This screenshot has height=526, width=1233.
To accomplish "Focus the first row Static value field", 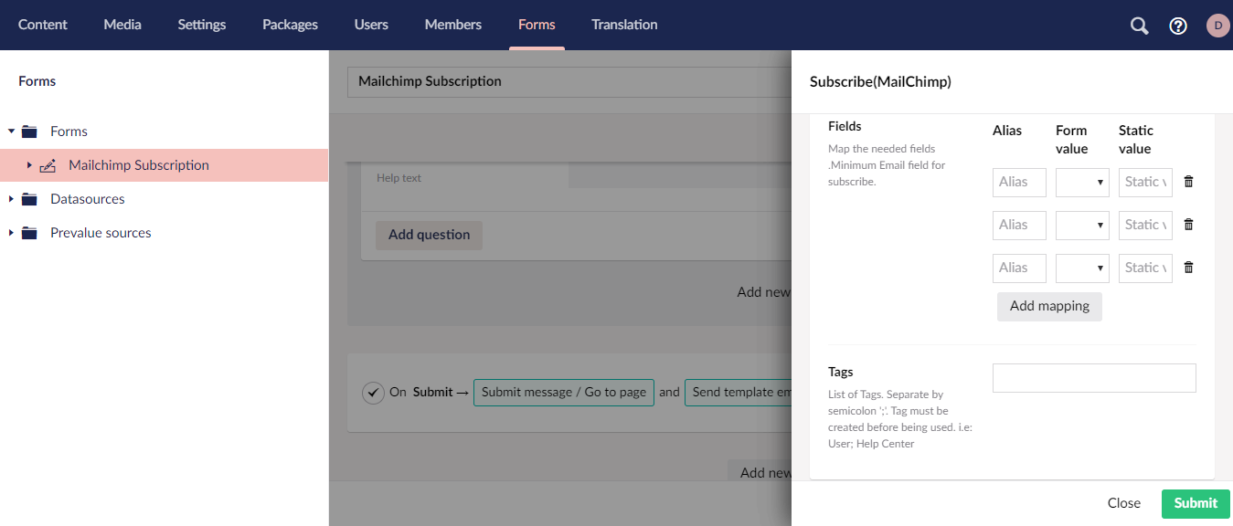I will [1145, 182].
